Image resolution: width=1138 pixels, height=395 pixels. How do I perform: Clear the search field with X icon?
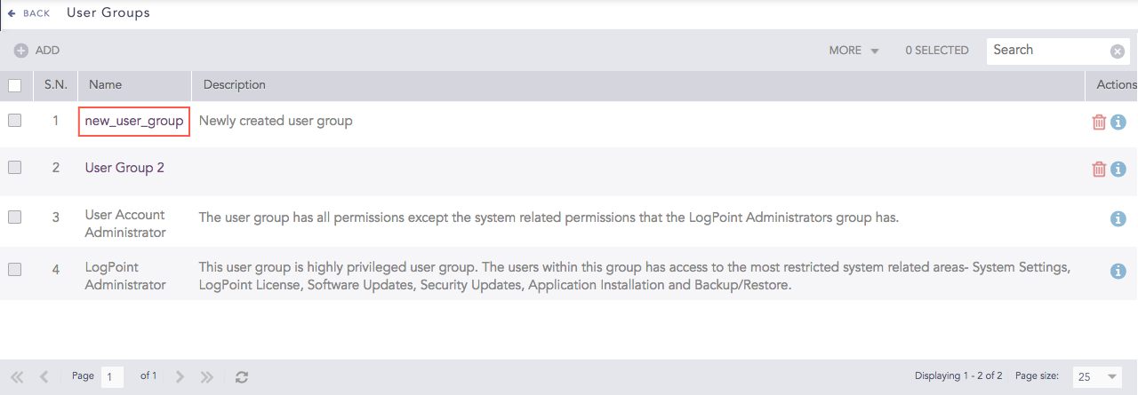[x=1118, y=51]
